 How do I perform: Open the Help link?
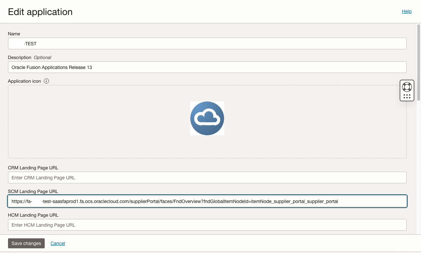(x=407, y=11)
